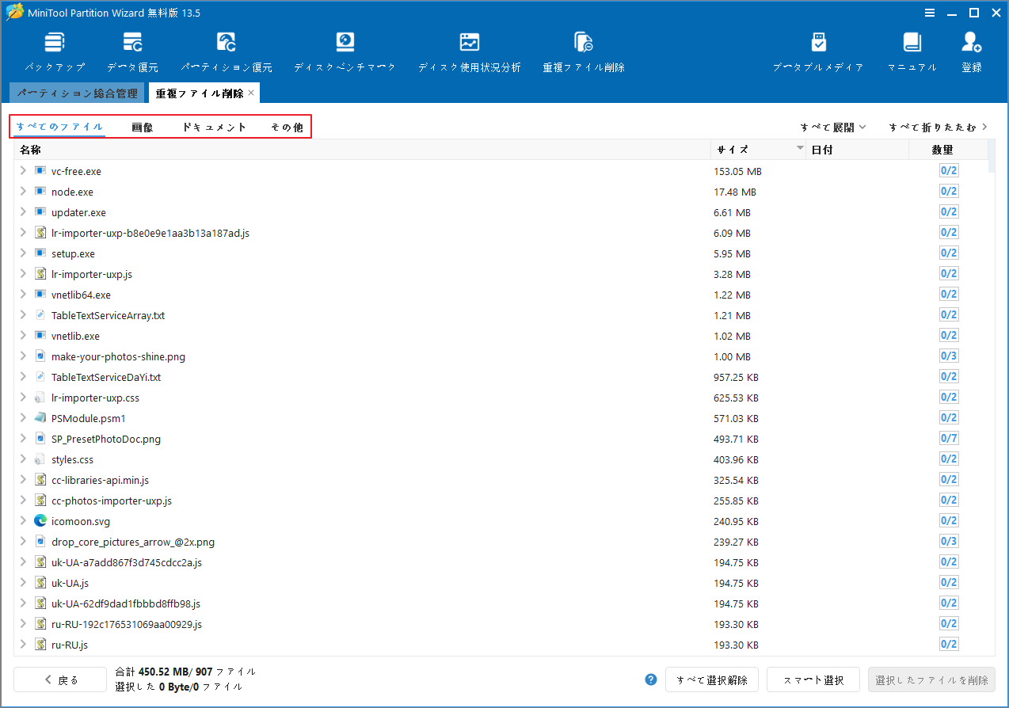Open the マニュアル manual
Screen dimensions: 1009x708
(x=911, y=50)
